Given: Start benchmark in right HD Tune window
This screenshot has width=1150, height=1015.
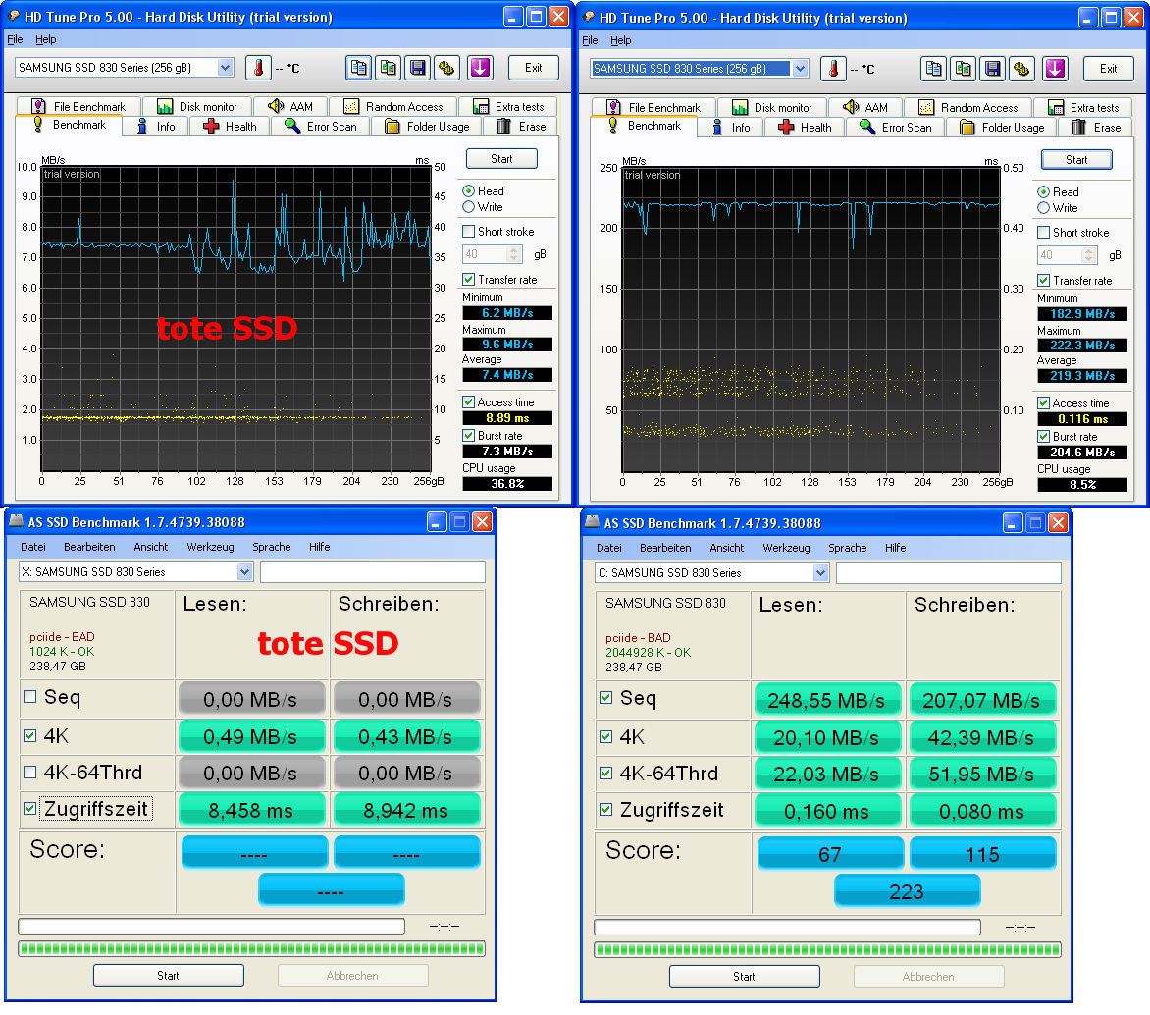Looking at the screenshot, I should tap(1076, 159).
